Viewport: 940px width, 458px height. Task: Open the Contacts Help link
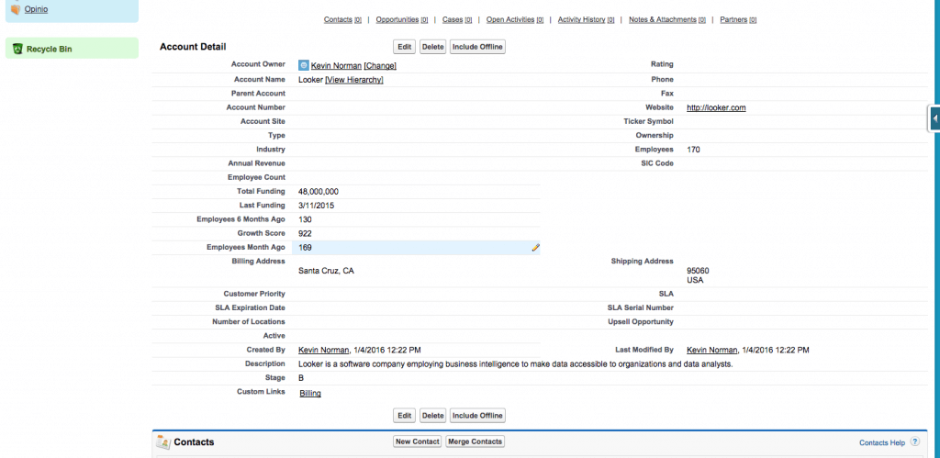pyautogui.click(x=882, y=443)
